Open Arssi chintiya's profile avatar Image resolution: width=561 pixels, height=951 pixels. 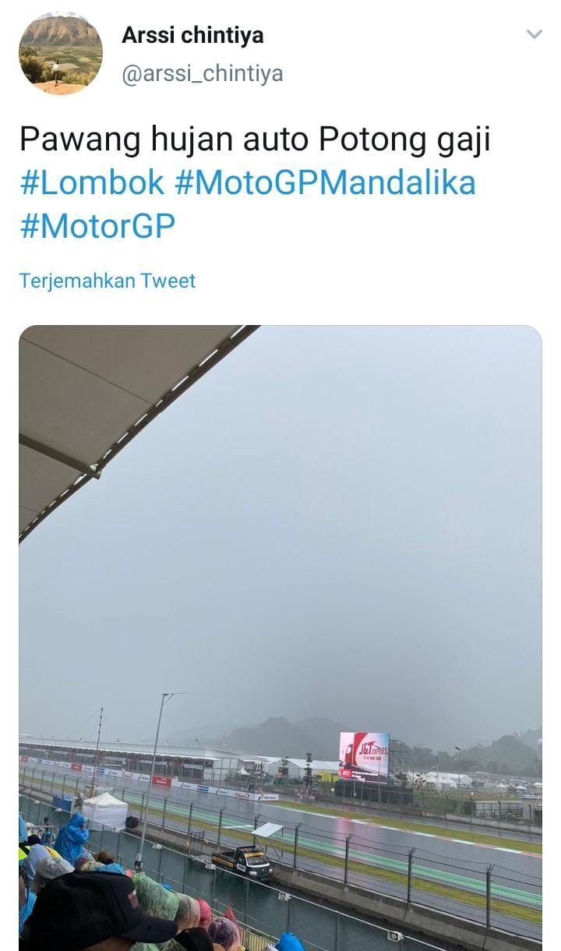pos(61,54)
